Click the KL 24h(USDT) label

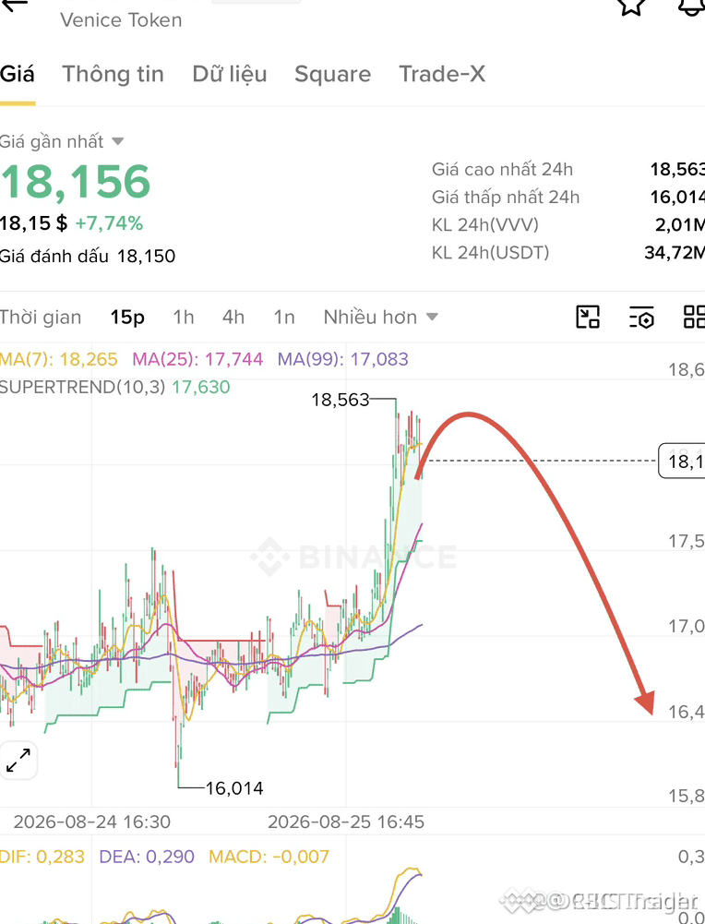tap(491, 252)
